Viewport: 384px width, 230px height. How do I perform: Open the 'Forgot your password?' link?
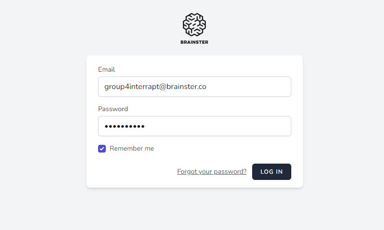pos(212,172)
